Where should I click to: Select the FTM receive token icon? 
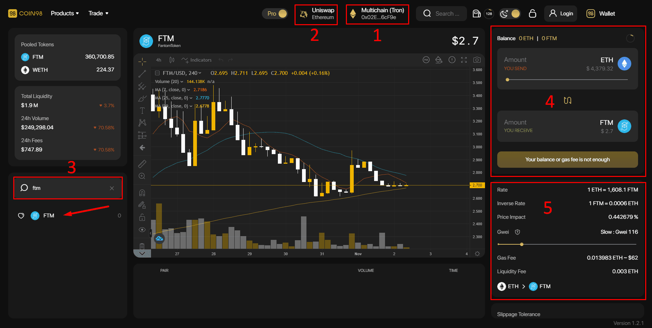624,126
